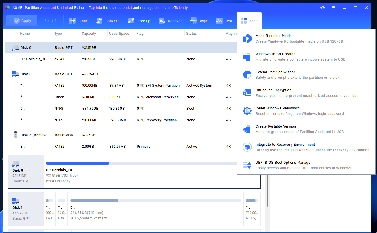Open the Test toolbar item
The image size is (377, 233).
224,21
